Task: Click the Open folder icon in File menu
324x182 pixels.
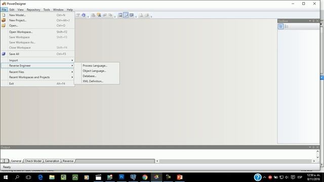Action: click(4, 26)
